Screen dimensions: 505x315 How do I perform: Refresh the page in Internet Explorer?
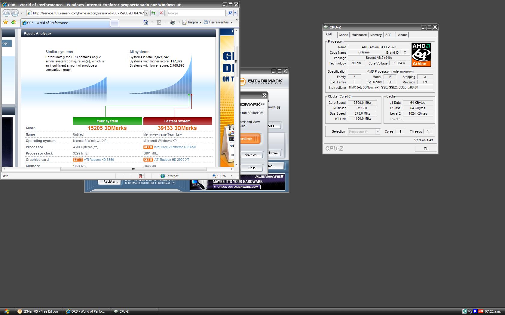point(154,13)
